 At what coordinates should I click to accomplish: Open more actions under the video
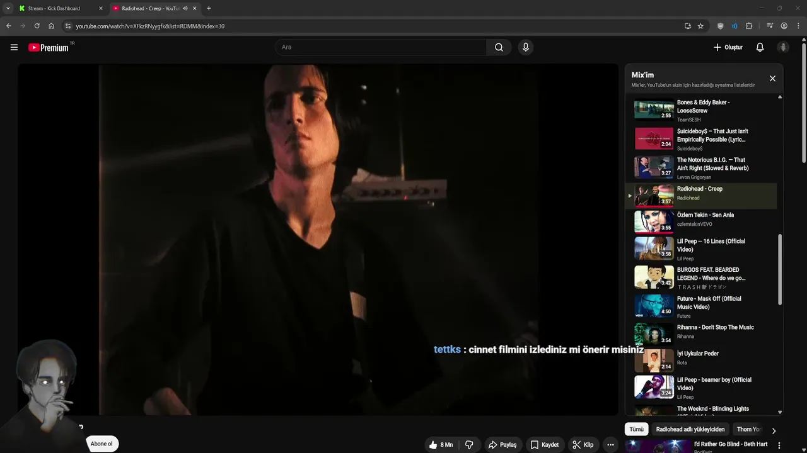click(610, 445)
